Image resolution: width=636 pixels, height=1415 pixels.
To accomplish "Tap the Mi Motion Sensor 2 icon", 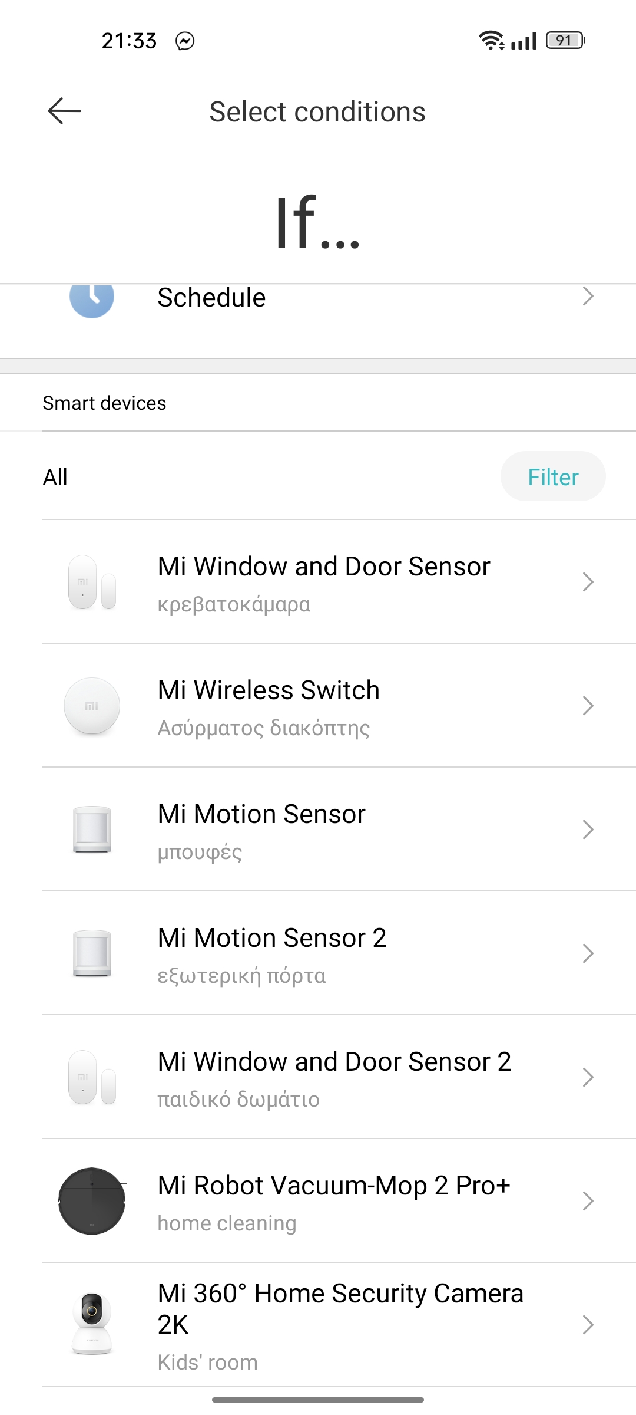I will point(92,953).
